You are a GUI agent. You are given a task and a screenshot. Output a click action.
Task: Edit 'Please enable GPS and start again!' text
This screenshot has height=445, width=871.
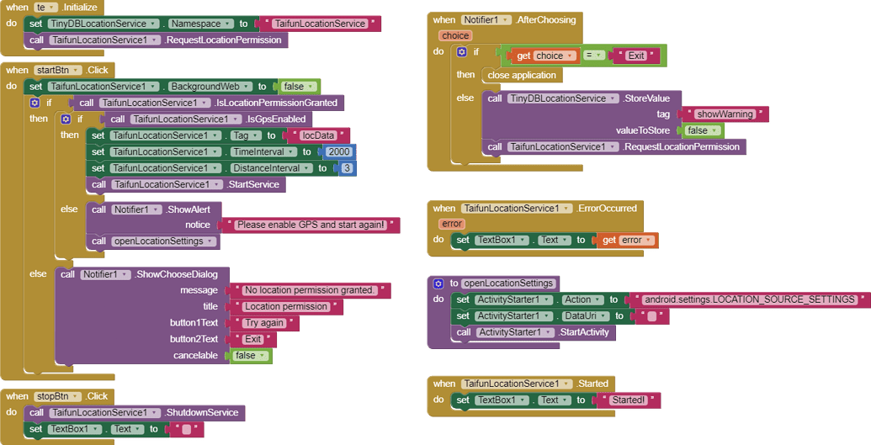pyautogui.click(x=311, y=225)
